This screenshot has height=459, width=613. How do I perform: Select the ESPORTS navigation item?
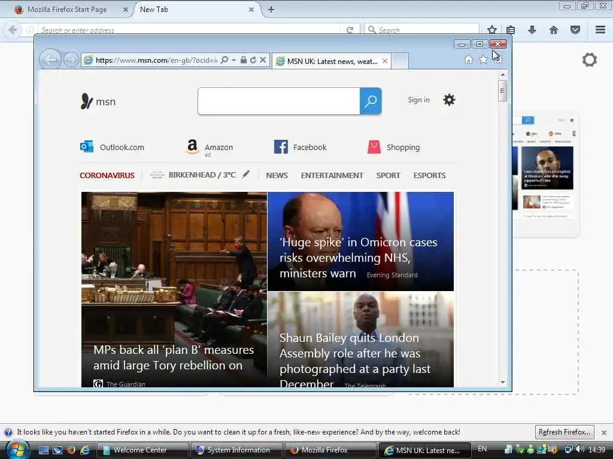tap(429, 175)
